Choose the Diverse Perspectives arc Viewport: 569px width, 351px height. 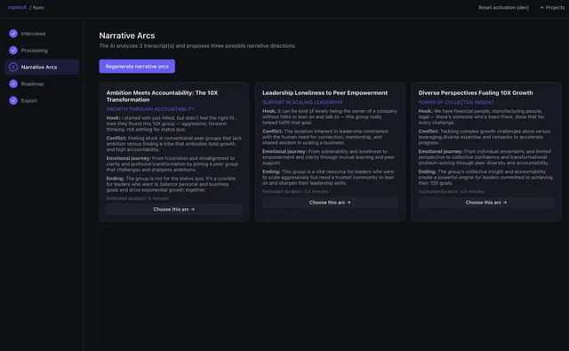tap(486, 203)
